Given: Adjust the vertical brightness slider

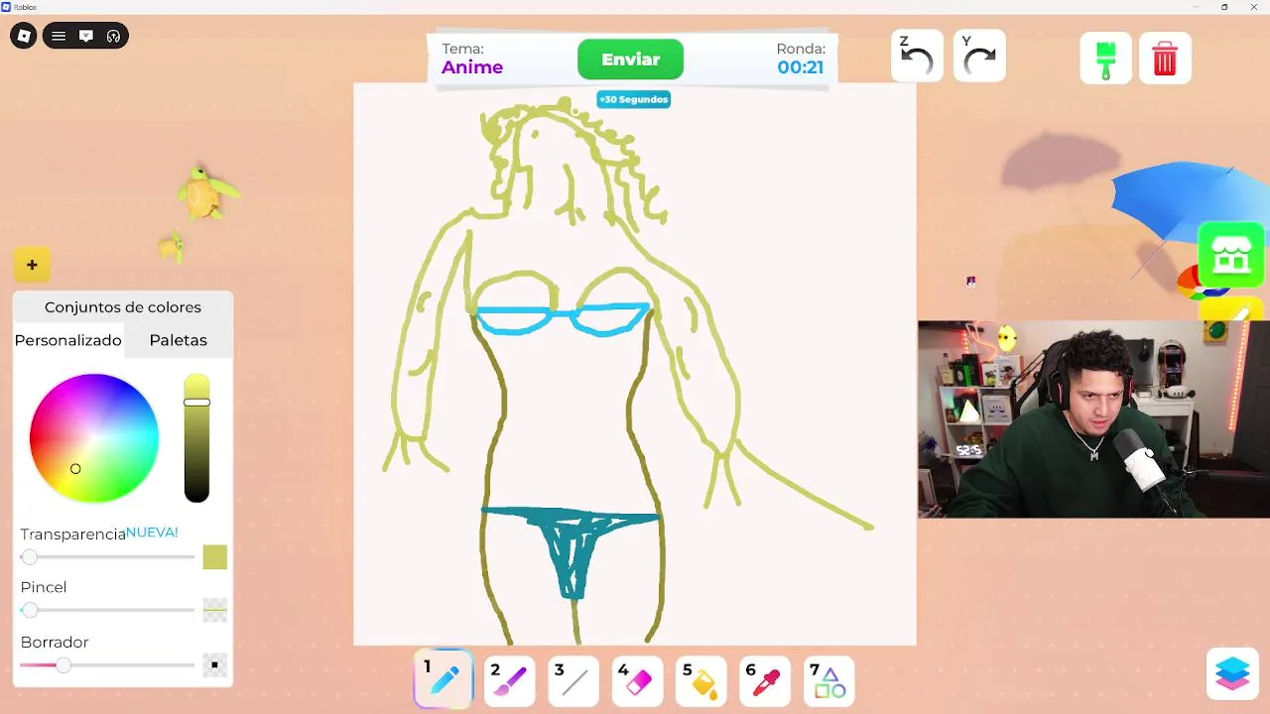Looking at the screenshot, I should [x=196, y=438].
